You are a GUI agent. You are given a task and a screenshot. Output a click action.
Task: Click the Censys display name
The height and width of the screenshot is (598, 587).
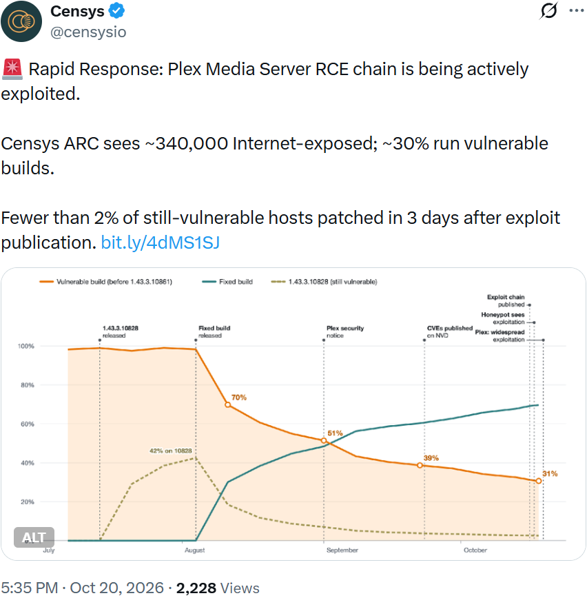click(77, 11)
